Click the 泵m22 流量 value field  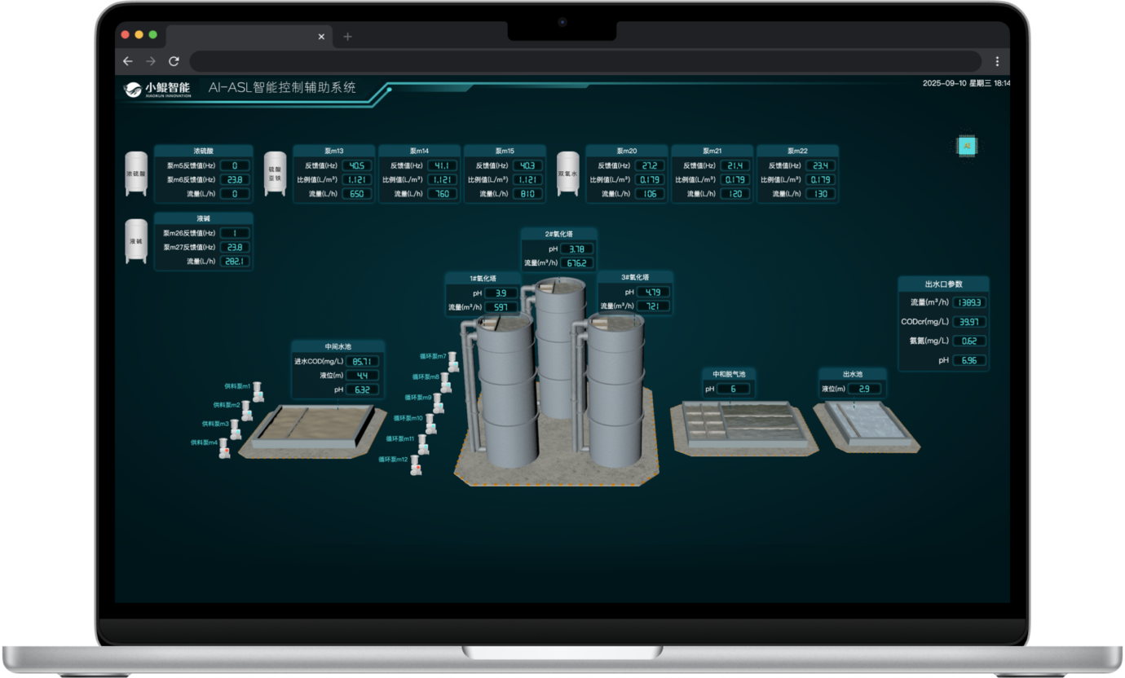click(821, 194)
